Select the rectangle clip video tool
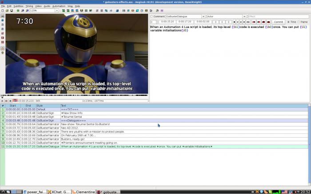Image resolution: width=311 pixels, height=194 pixels. (3, 38)
